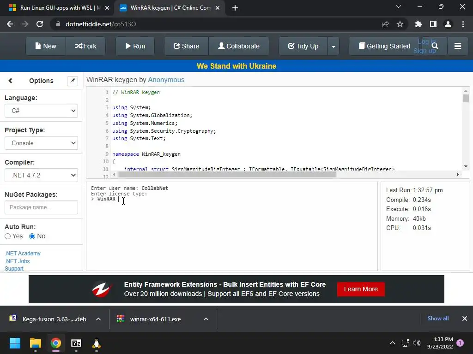Close the downloads bar
The image size is (473, 354).
[465, 319]
